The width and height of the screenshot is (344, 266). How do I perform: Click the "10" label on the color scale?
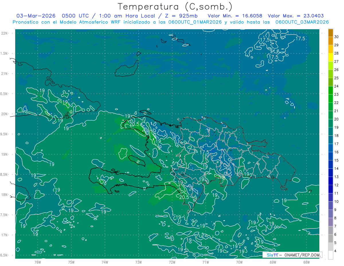pos(337,201)
